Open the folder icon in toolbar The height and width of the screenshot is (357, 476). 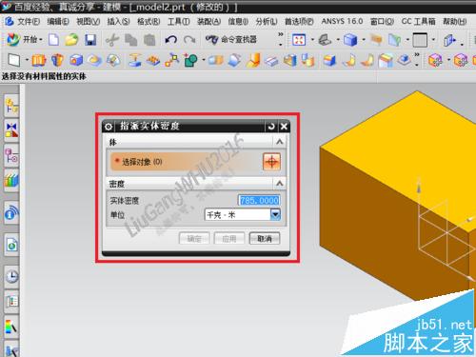click(71, 40)
